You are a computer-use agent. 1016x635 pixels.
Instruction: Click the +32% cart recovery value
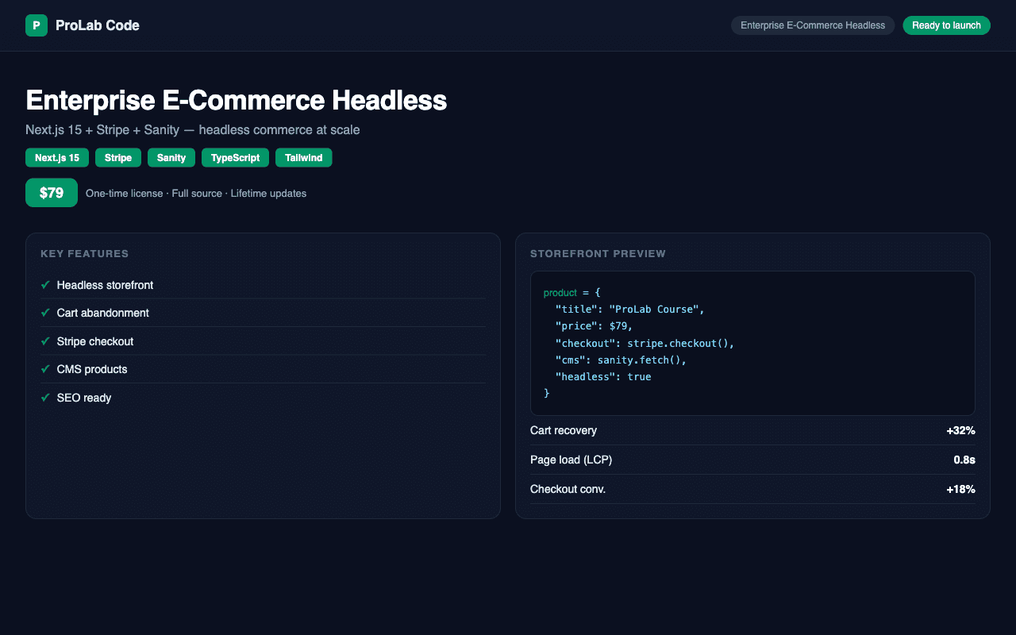tap(960, 430)
